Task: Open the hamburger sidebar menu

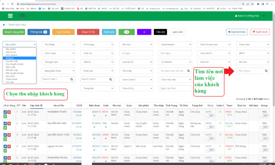Action: (x=10, y=16)
